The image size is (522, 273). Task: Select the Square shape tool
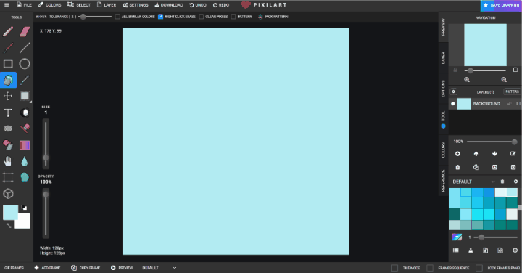[x=8, y=64]
